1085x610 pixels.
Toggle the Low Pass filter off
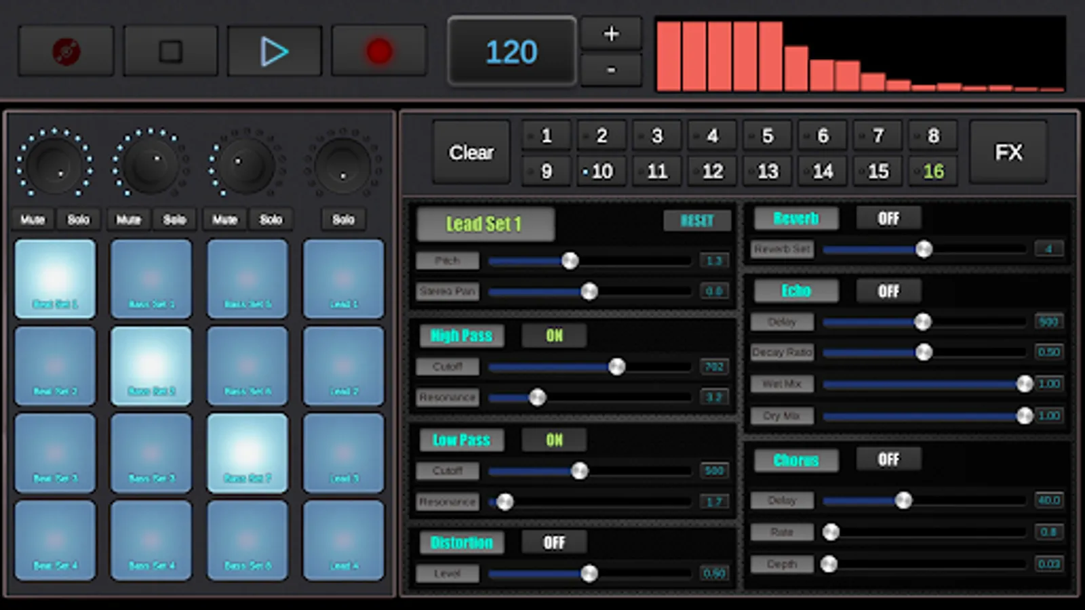pos(553,440)
